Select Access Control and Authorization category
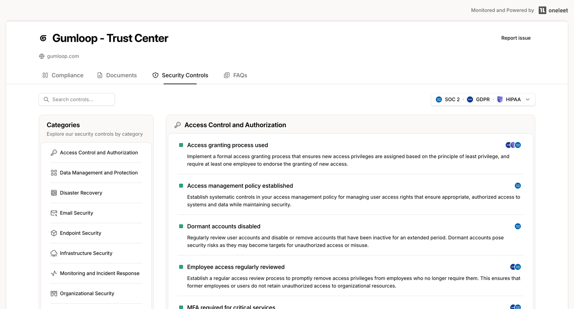Viewport: 574px width, 309px height. pyautogui.click(x=96, y=153)
